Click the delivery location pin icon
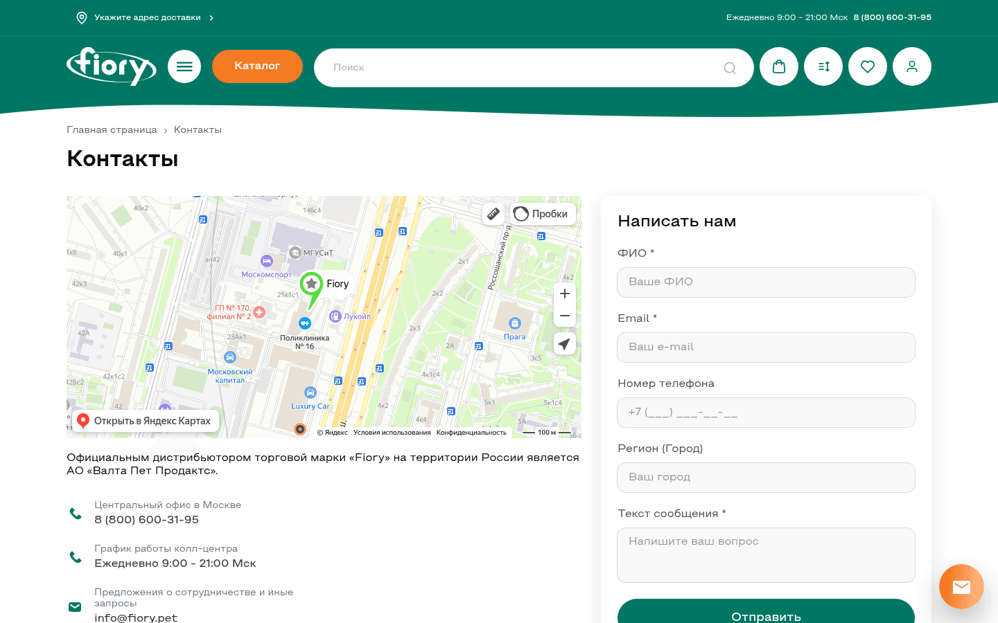 coord(82,18)
